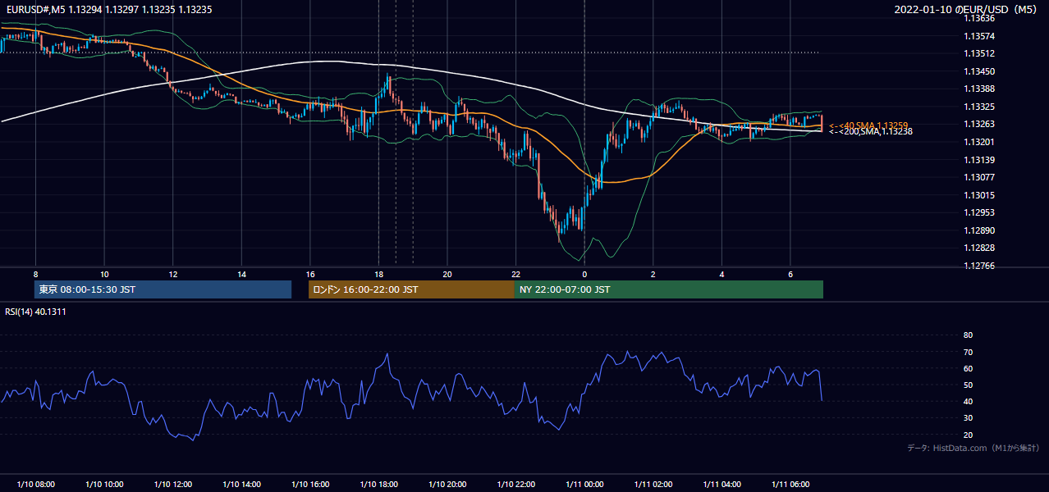
Task: Click the 1.13388 price axis label
Action: coord(979,89)
